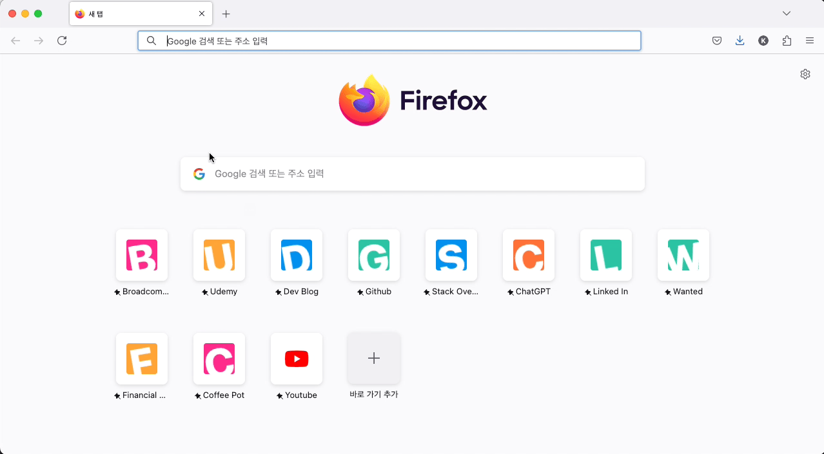Reload the current page
Image resolution: width=824 pixels, height=454 pixels.
point(62,41)
